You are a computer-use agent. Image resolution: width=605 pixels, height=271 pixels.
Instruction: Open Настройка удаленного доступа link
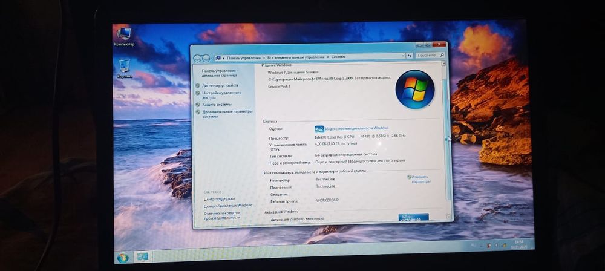coord(222,95)
